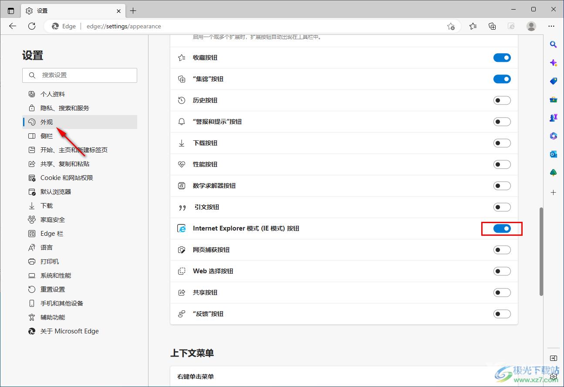Open sidebar Shopping tag icon

tap(553, 81)
